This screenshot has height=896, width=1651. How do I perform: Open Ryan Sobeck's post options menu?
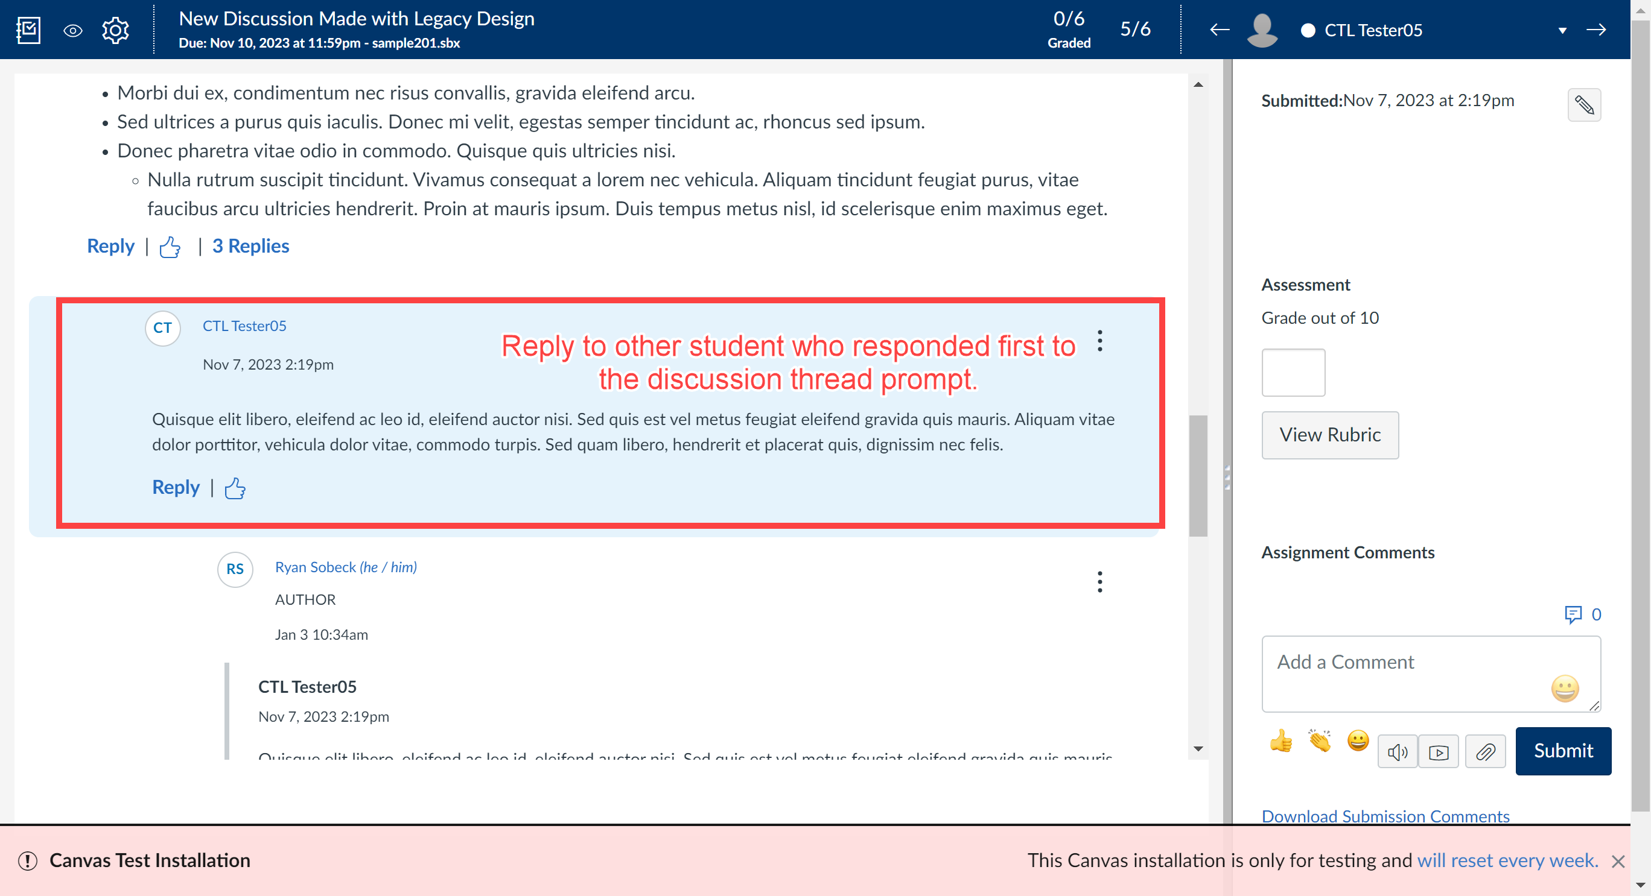point(1100,581)
